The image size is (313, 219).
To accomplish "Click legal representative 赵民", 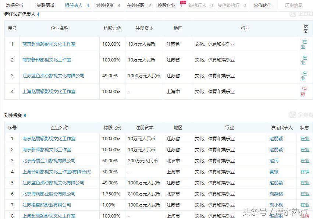I will pos(274,161).
